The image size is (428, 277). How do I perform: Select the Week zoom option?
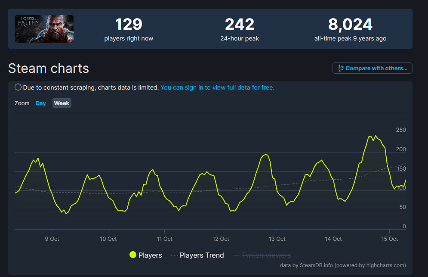[x=62, y=103]
